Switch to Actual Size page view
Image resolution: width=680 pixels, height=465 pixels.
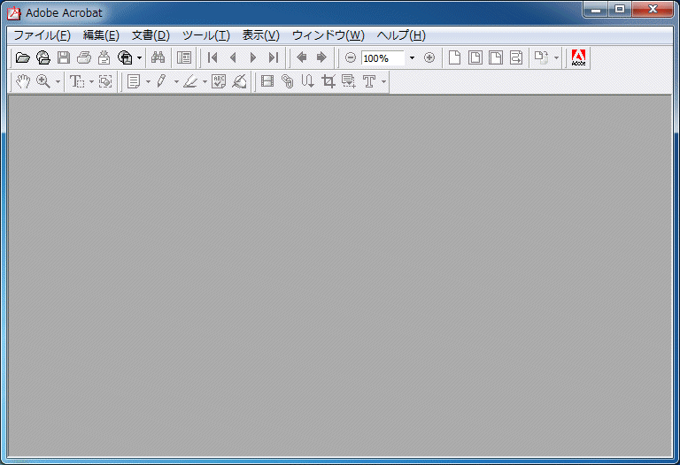[455, 58]
